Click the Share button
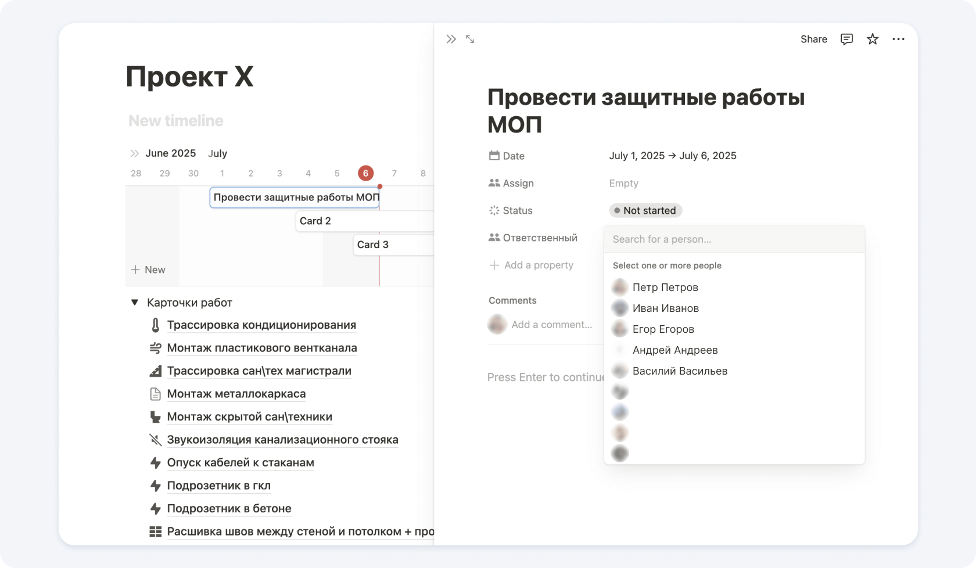Image resolution: width=976 pixels, height=568 pixels. point(813,39)
